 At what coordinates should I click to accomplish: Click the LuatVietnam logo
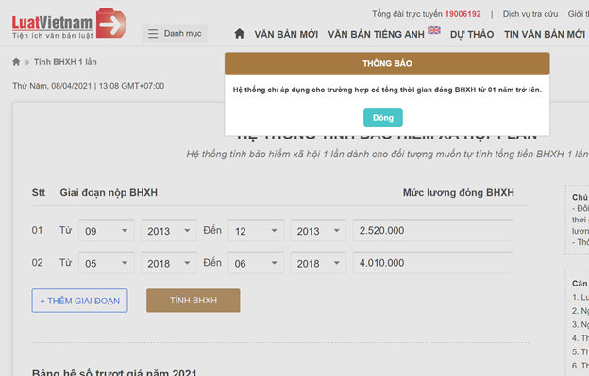pyautogui.click(x=69, y=24)
